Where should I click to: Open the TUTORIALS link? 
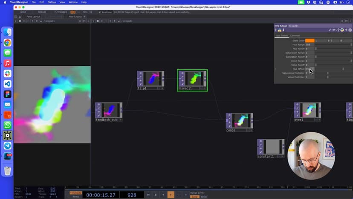(61, 12)
